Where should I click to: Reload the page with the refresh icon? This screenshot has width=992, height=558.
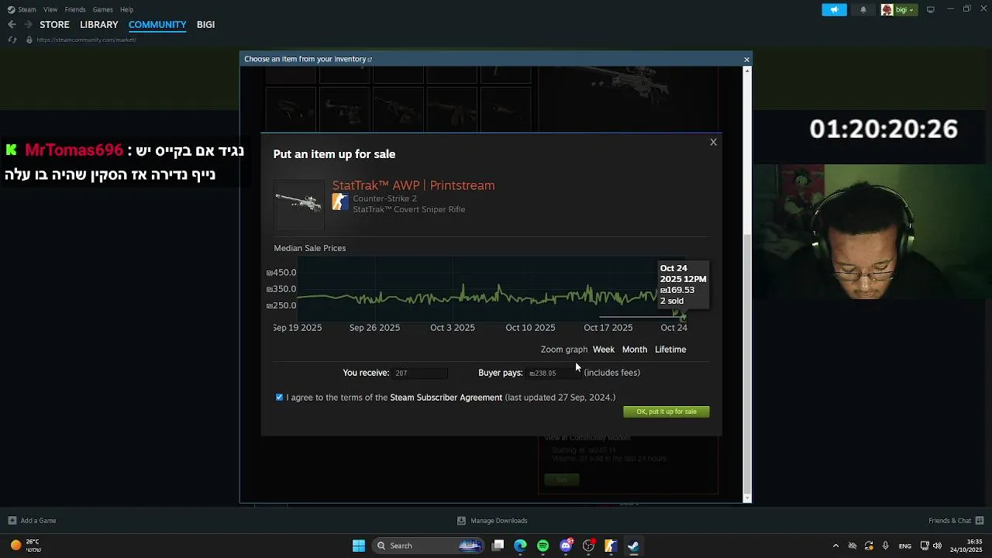[x=12, y=40]
